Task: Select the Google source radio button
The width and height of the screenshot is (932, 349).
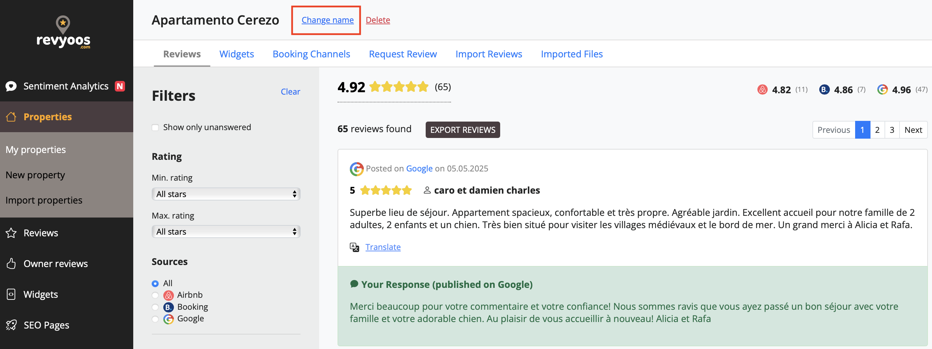Action: pyautogui.click(x=155, y=319)
